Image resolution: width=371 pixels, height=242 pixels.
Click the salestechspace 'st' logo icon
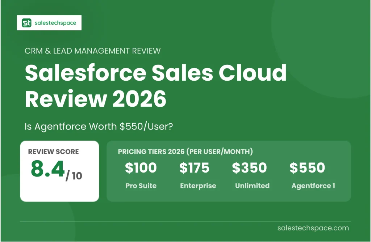26,23
